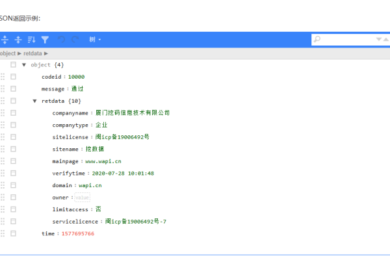Click action menu box beside time row
The image size is (390, 260).
[13, 233]
